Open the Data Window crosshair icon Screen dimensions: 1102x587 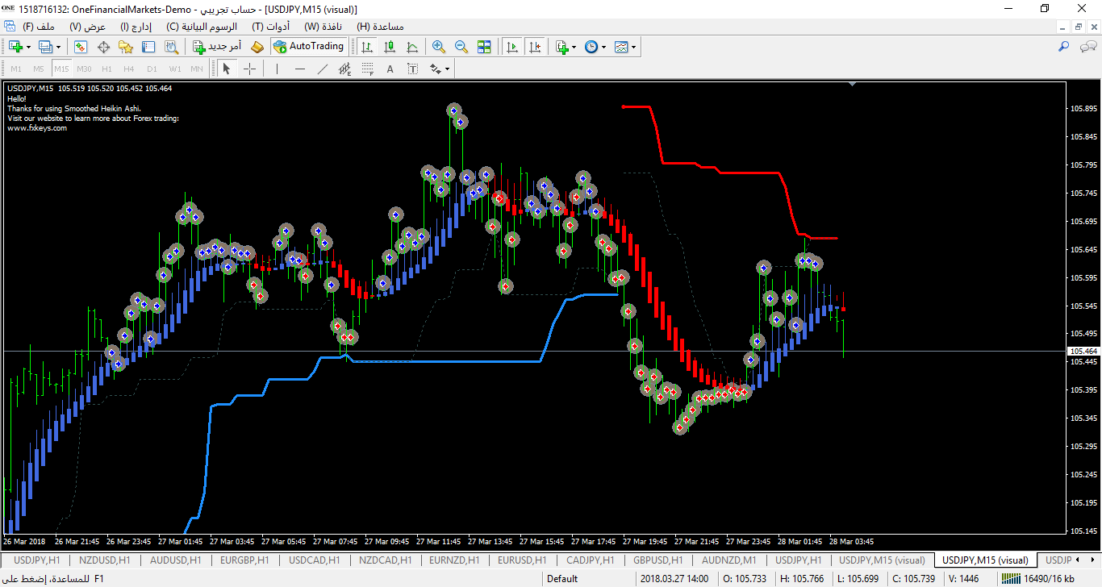click(103, 47)
